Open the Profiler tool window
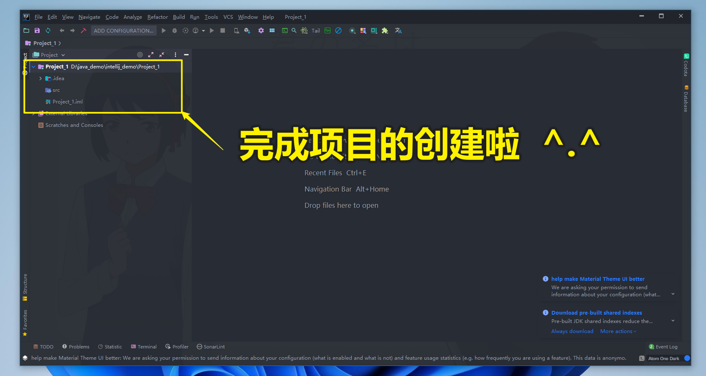The height and width of the screenshot is (376, 706). coord(177,347)
